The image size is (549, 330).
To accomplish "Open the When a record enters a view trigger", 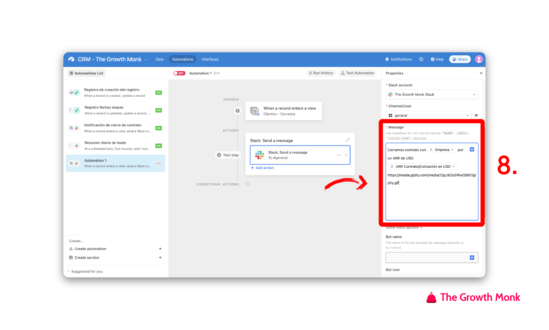I will coord(284,111).
